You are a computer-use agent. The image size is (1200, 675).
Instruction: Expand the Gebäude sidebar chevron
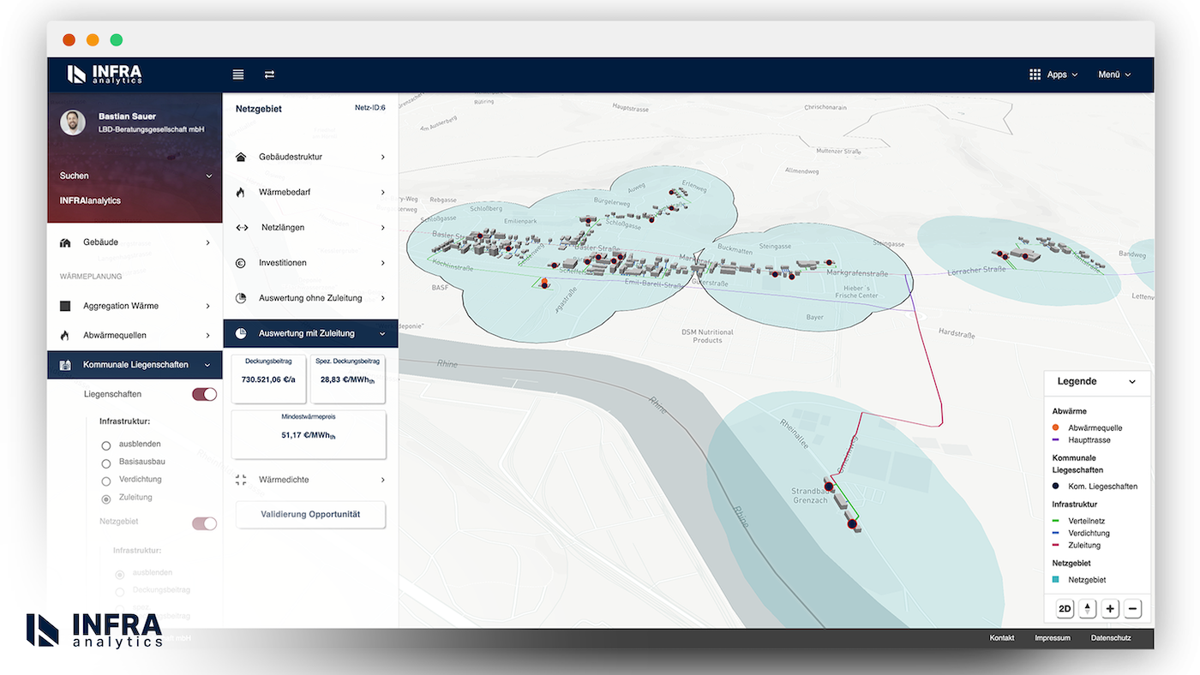pyautogui.click(x=207, y=242)
